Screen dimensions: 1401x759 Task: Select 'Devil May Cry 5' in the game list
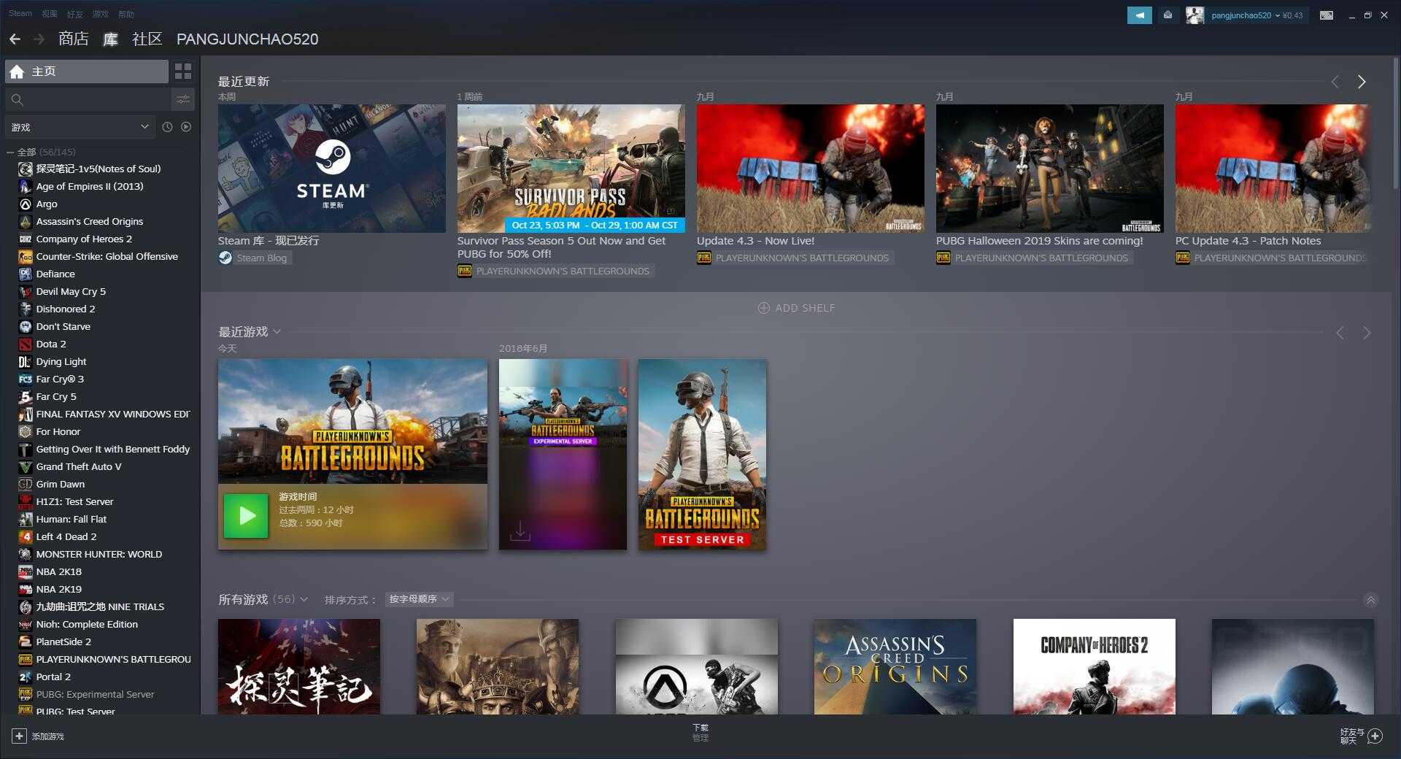(71, 292)
